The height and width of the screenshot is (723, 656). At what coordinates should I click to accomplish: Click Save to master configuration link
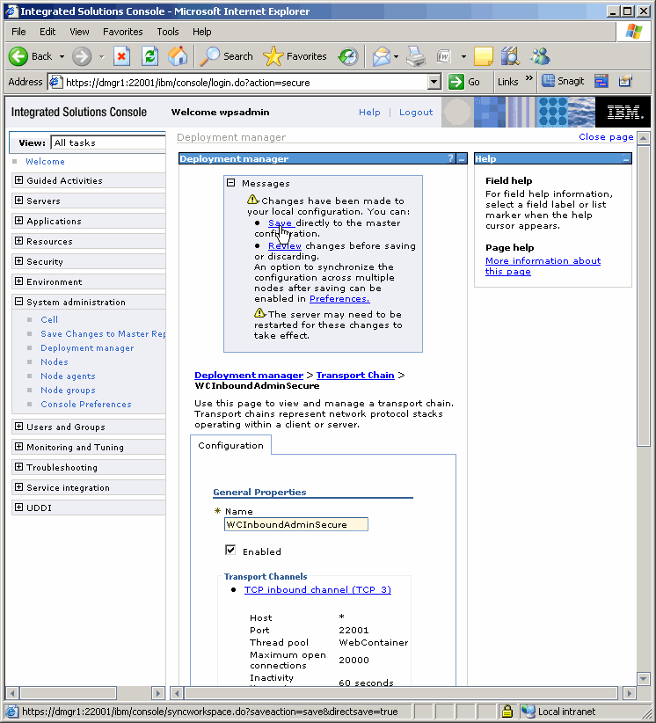(280, 223)
